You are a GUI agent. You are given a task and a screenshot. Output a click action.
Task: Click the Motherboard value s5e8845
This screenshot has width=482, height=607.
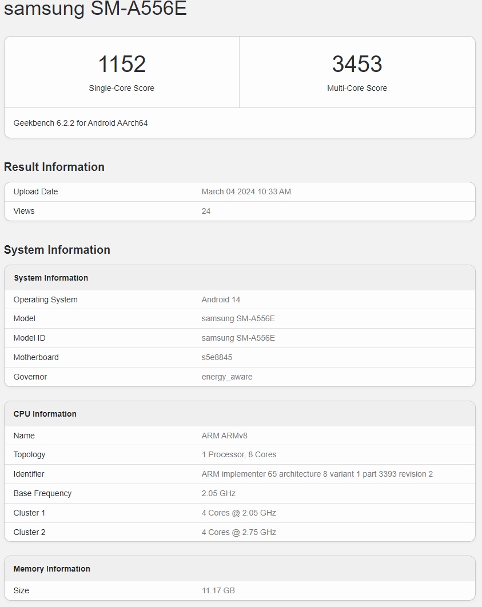[215, 357]
